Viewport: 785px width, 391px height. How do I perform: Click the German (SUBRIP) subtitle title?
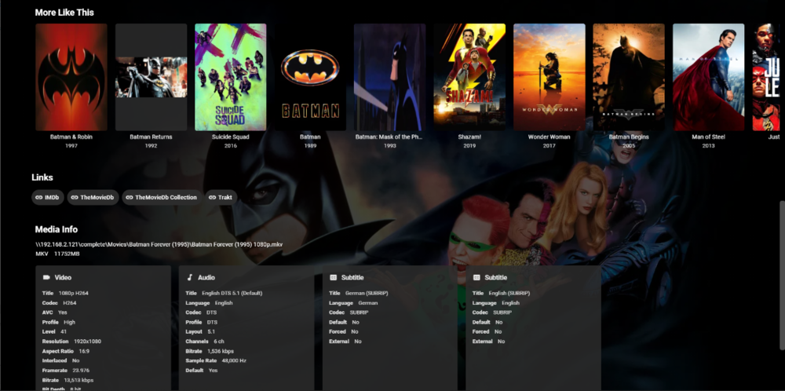(367, 293)
